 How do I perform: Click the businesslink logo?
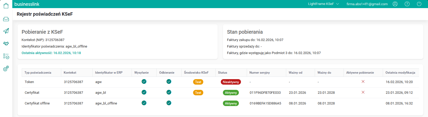(x=27, y=4)
